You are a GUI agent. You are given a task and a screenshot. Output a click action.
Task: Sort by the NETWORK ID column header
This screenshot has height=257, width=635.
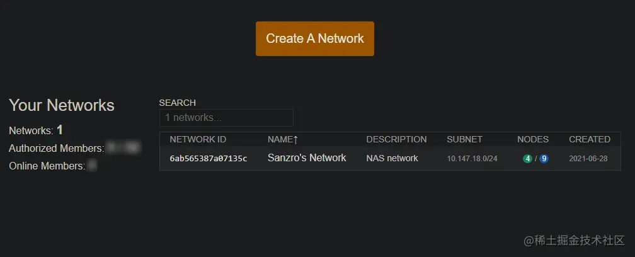[198, 139]
